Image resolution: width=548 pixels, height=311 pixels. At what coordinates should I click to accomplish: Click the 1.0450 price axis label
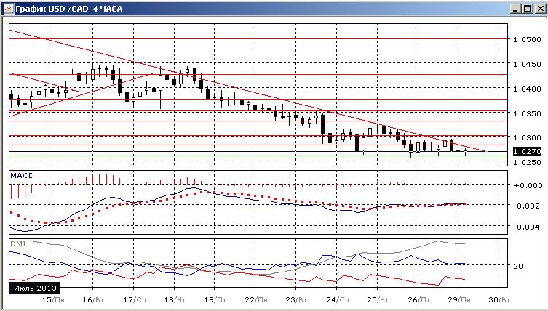(527, 64)
